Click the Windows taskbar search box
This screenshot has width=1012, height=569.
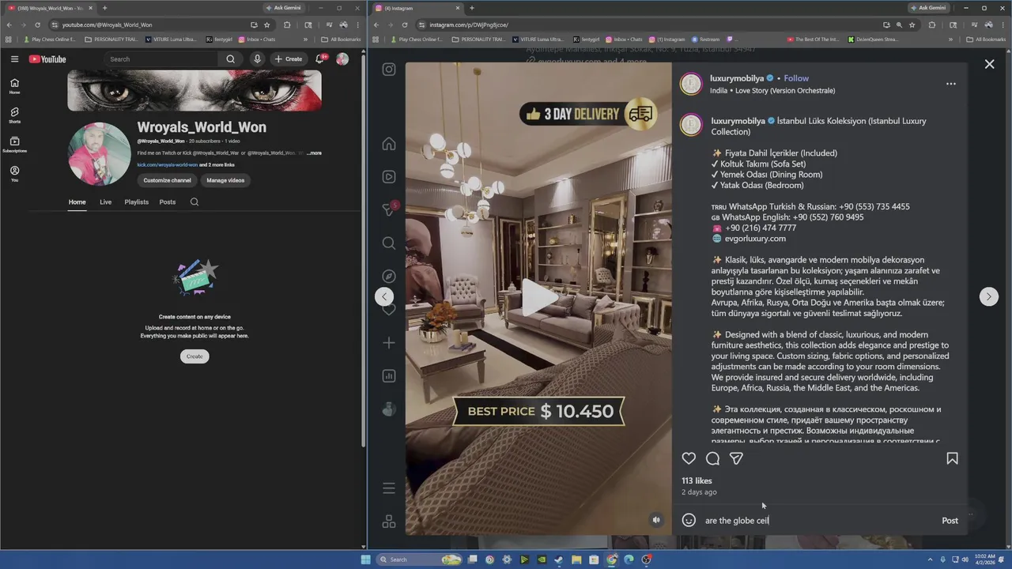click(419, 560)
